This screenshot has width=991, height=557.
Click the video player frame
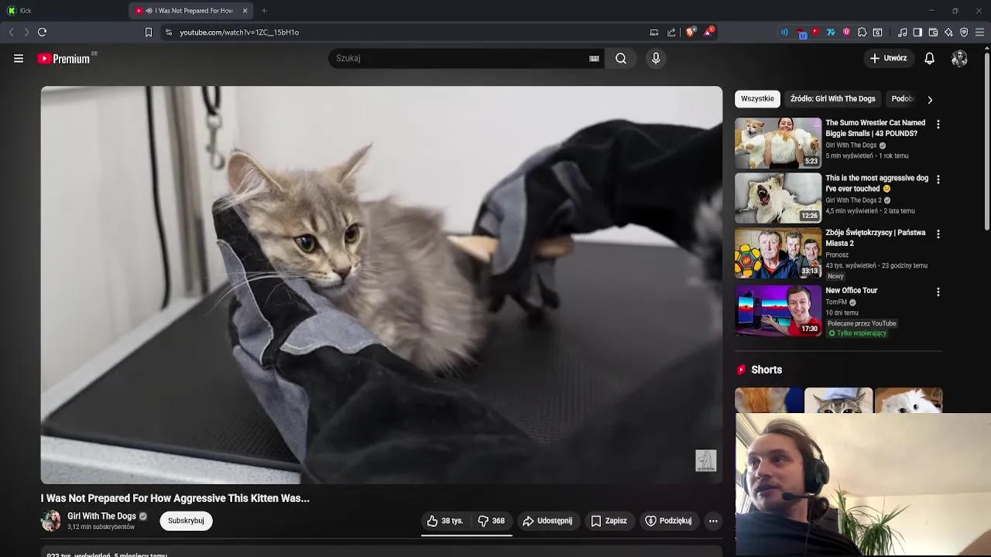382,285
